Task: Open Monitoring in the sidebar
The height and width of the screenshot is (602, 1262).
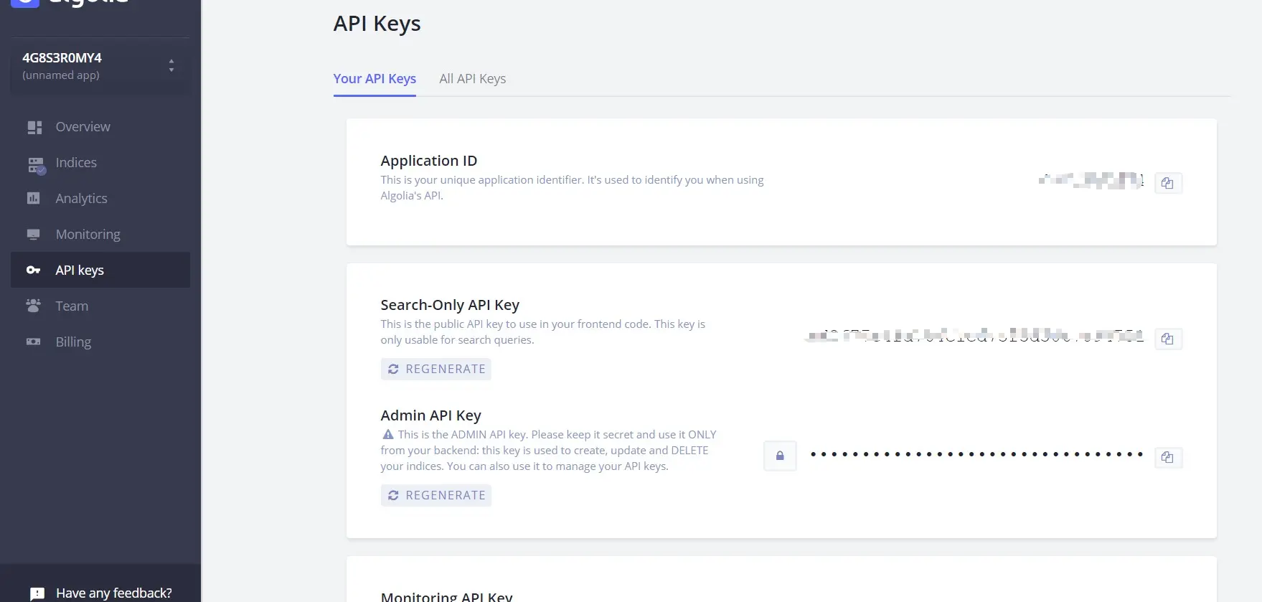Action: click(100, 235)
